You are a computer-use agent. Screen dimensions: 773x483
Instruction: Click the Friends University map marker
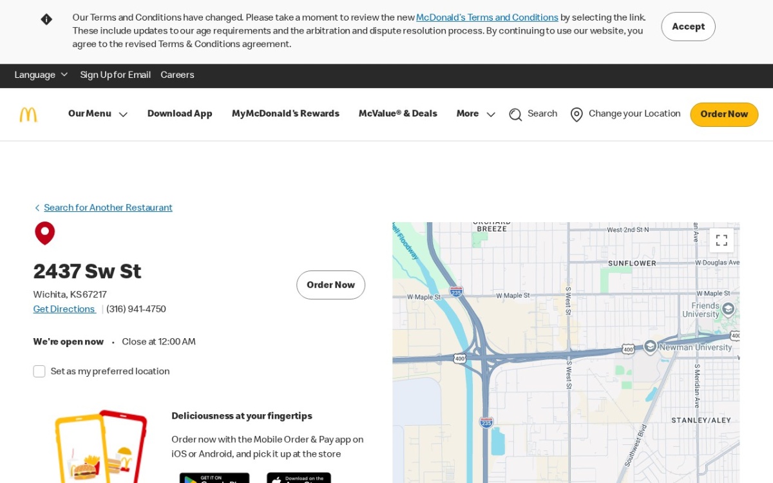(728, 309)
